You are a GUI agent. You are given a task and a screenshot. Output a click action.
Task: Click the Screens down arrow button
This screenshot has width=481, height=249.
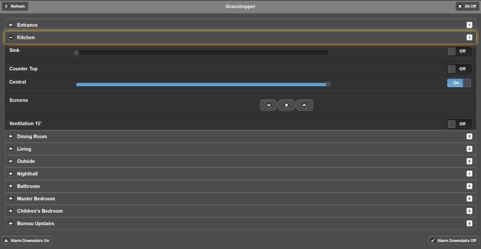(268, 105)
